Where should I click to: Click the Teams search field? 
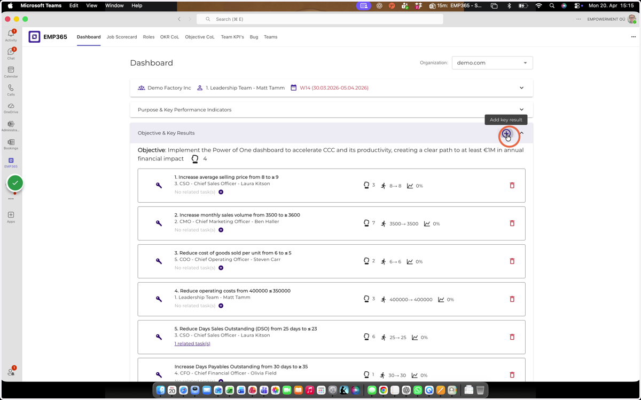click(x=320, y=19)
